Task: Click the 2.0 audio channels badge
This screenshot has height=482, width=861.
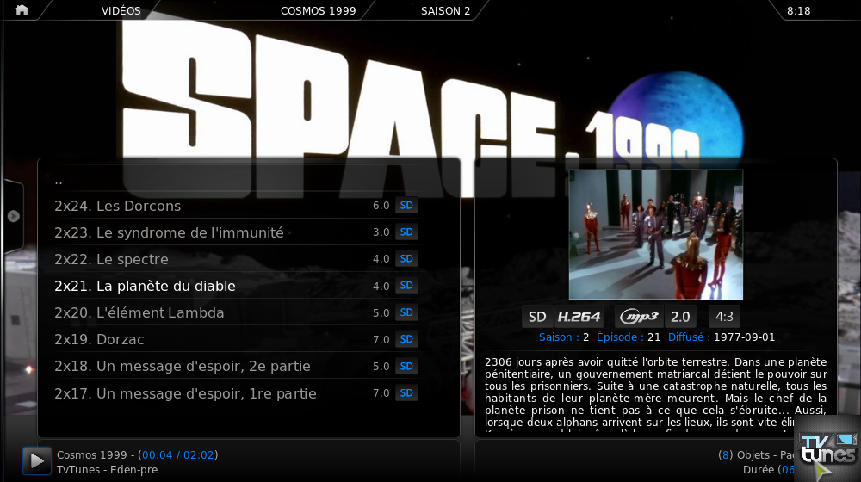Action: [x=680, y=317]
